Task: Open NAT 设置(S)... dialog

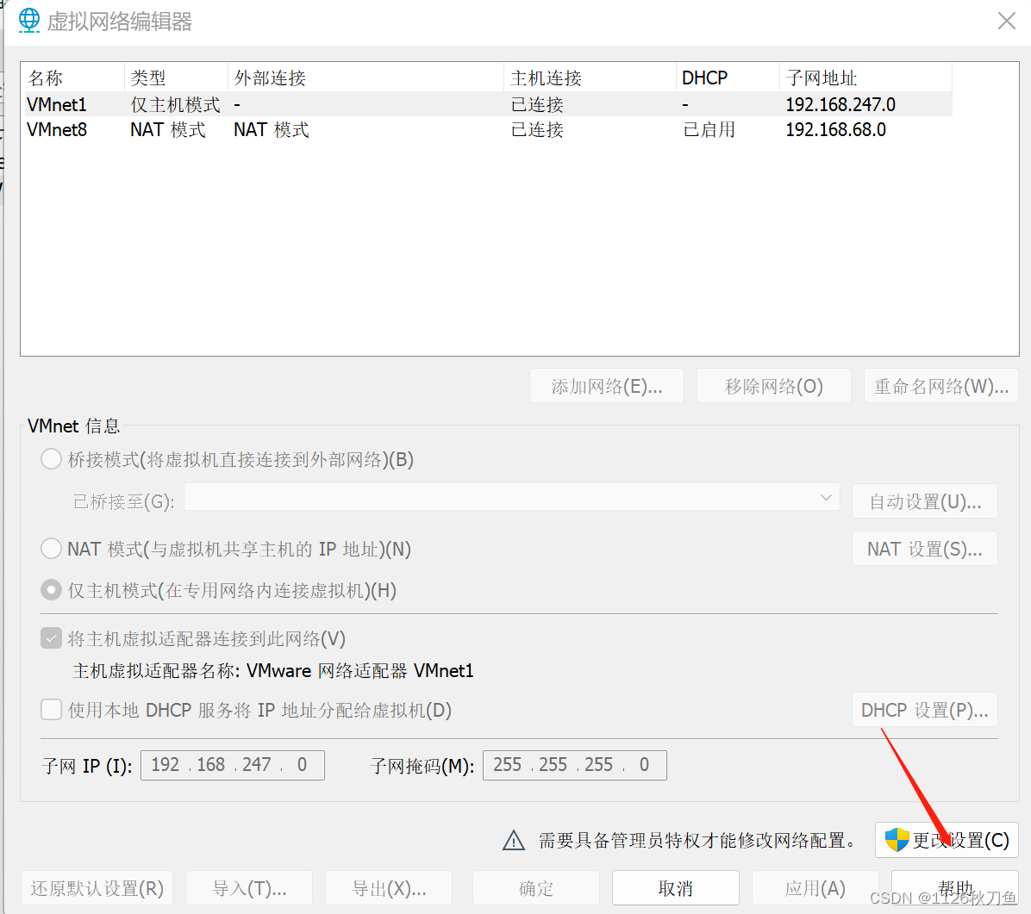Action: tap(924, 549)
